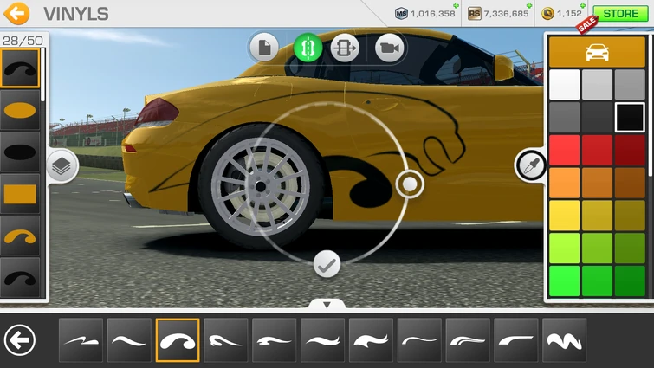Pick the dark green swatch
This screenshot has height=368, width=654.
[x=630, y=281]
